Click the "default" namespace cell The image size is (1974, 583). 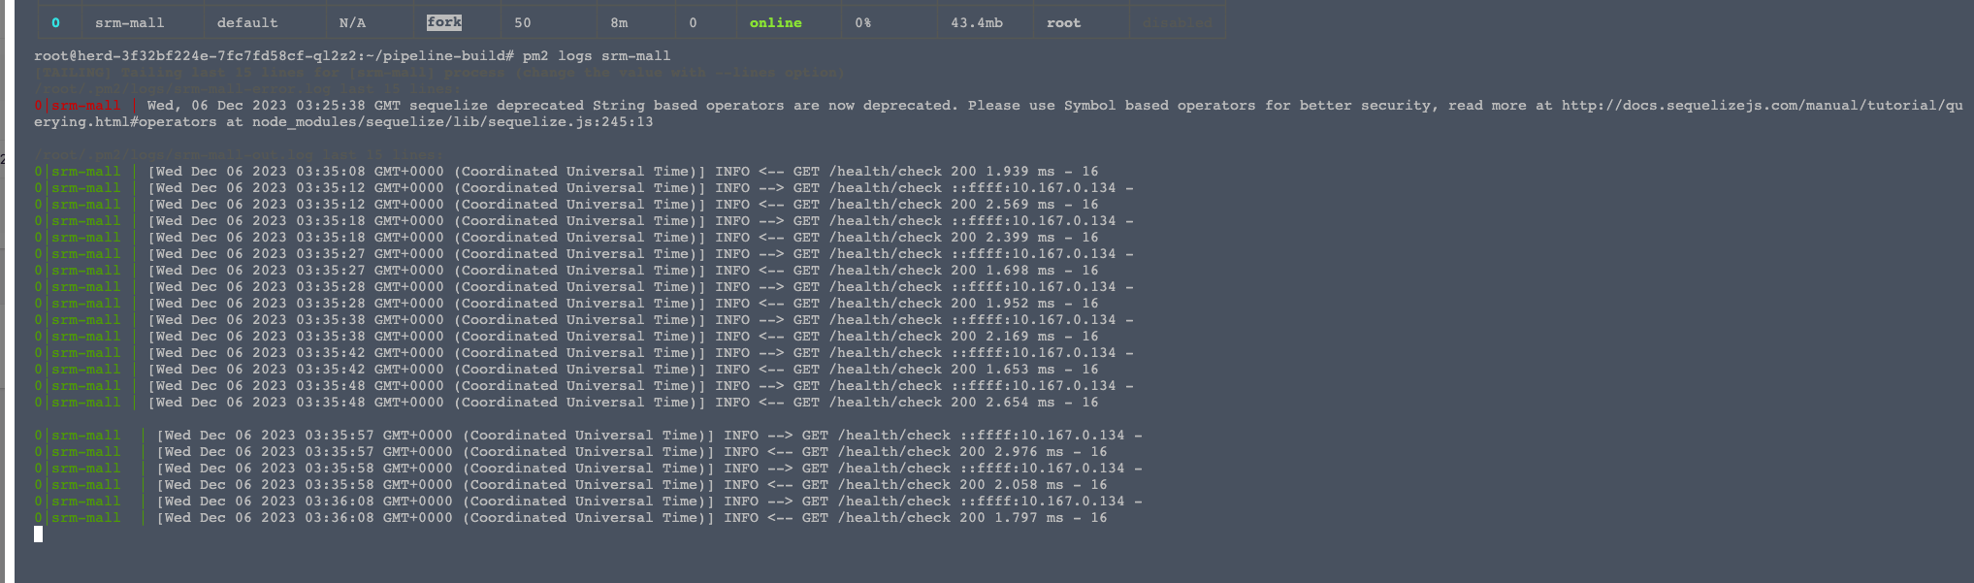click(x=247, y=22)
